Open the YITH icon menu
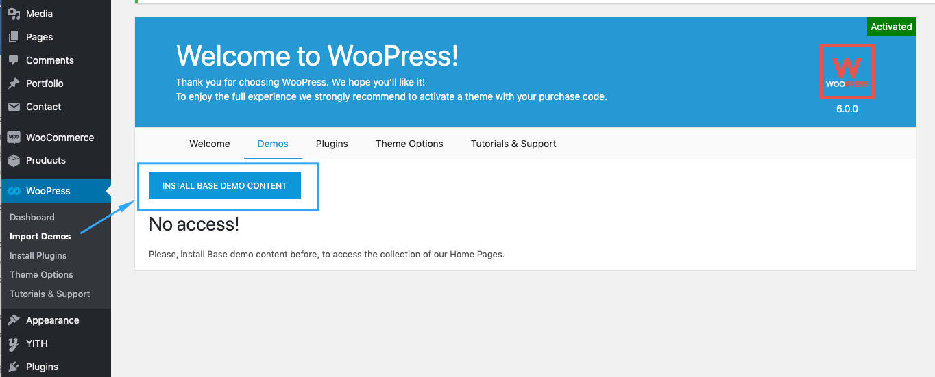 [x=14, y=343]
